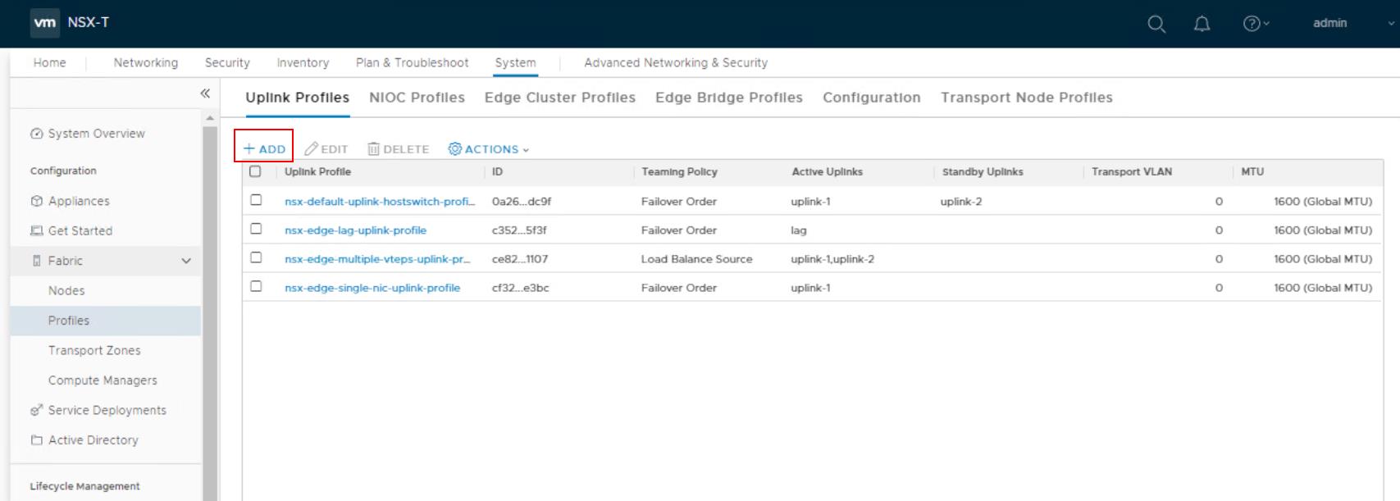Check nsx-edge-single-nic-uplink-profile row checkbox
Screen dimensions: 1400x501
coord(256,286)
